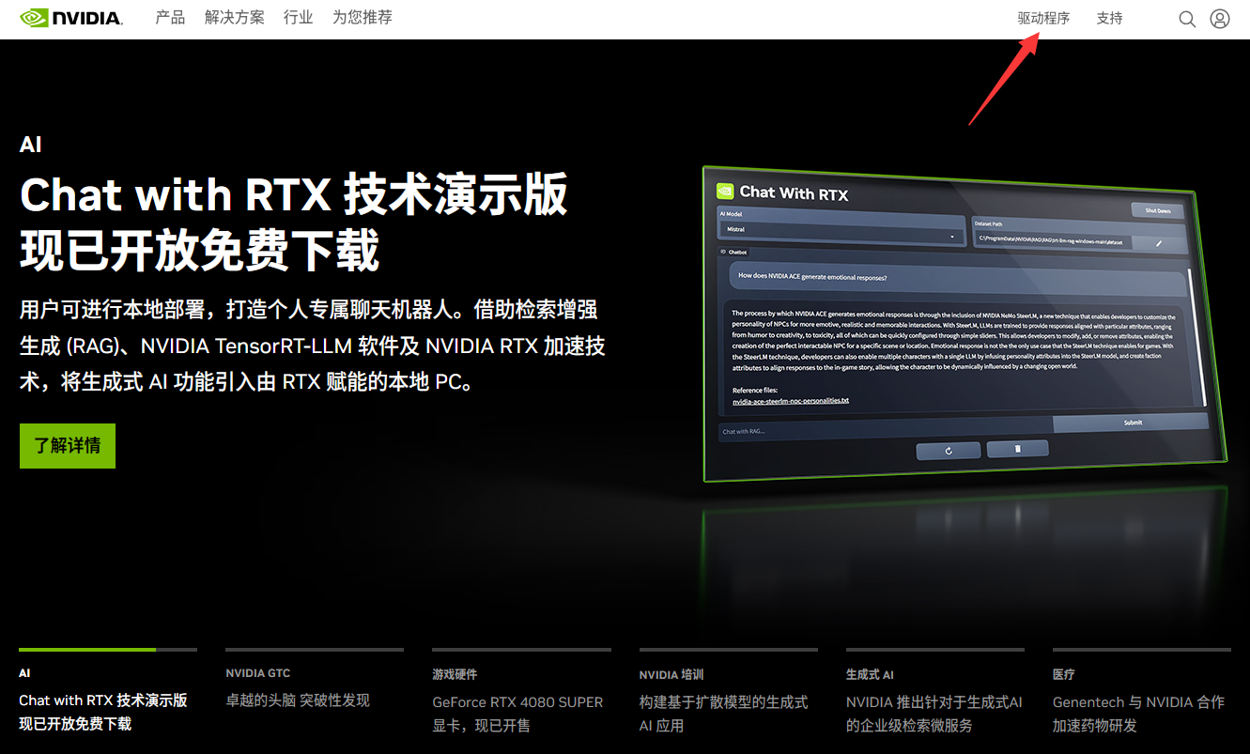This screenshot has width=1250, height=754.
Task: Select the 医疗 Genentech carousel item
Action: point(1140,702)
